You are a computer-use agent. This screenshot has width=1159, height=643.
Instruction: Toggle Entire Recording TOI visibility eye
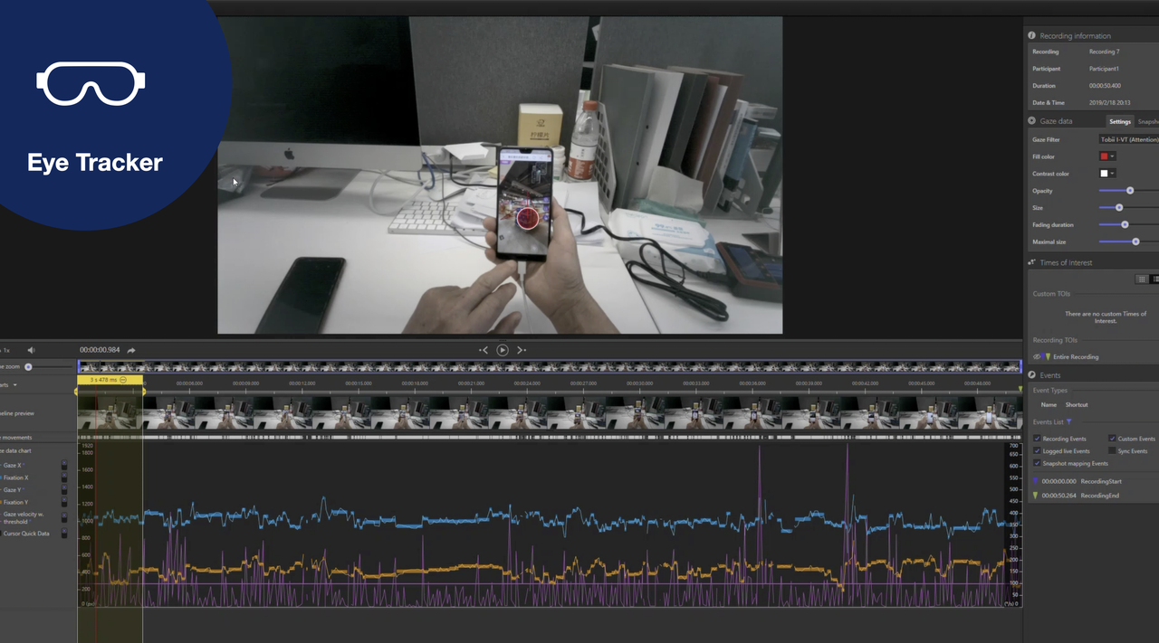[1038, 356]
